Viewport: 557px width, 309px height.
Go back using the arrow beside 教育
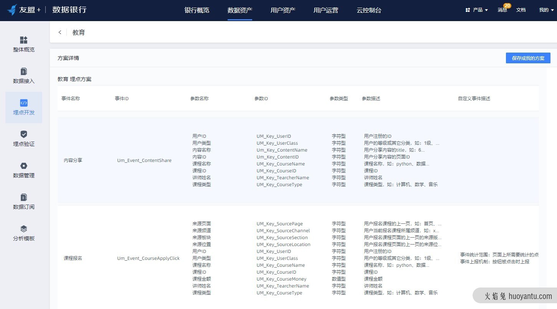point(60,32)
